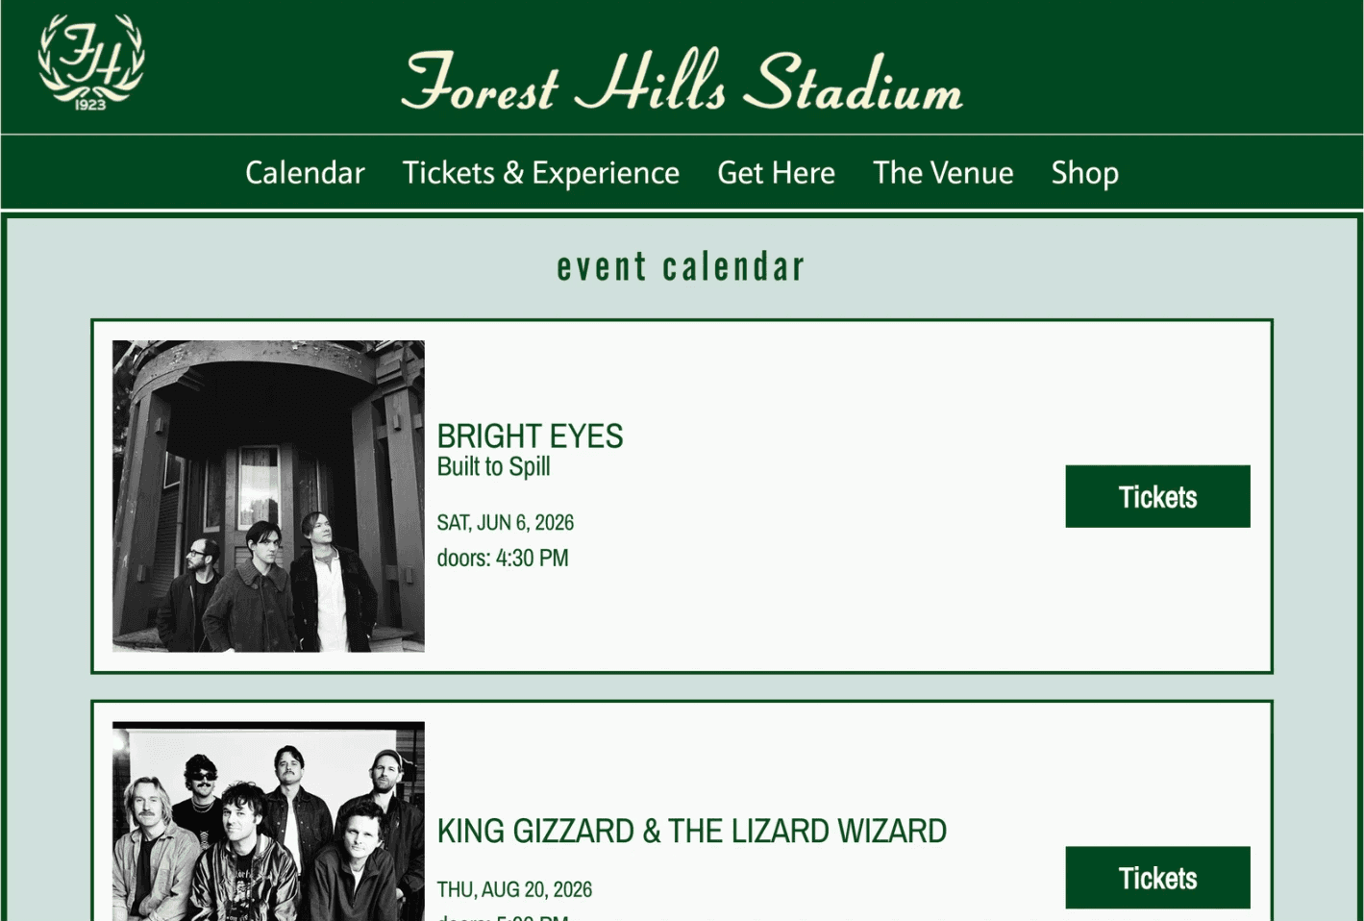Click the King Gizzard band photo
Viewport: 1364px width, 921px height.
(269, 822)
